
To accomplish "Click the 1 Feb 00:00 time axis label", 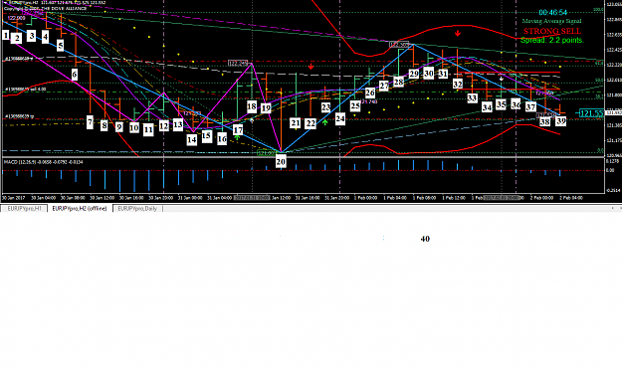I will click(366, 197).
